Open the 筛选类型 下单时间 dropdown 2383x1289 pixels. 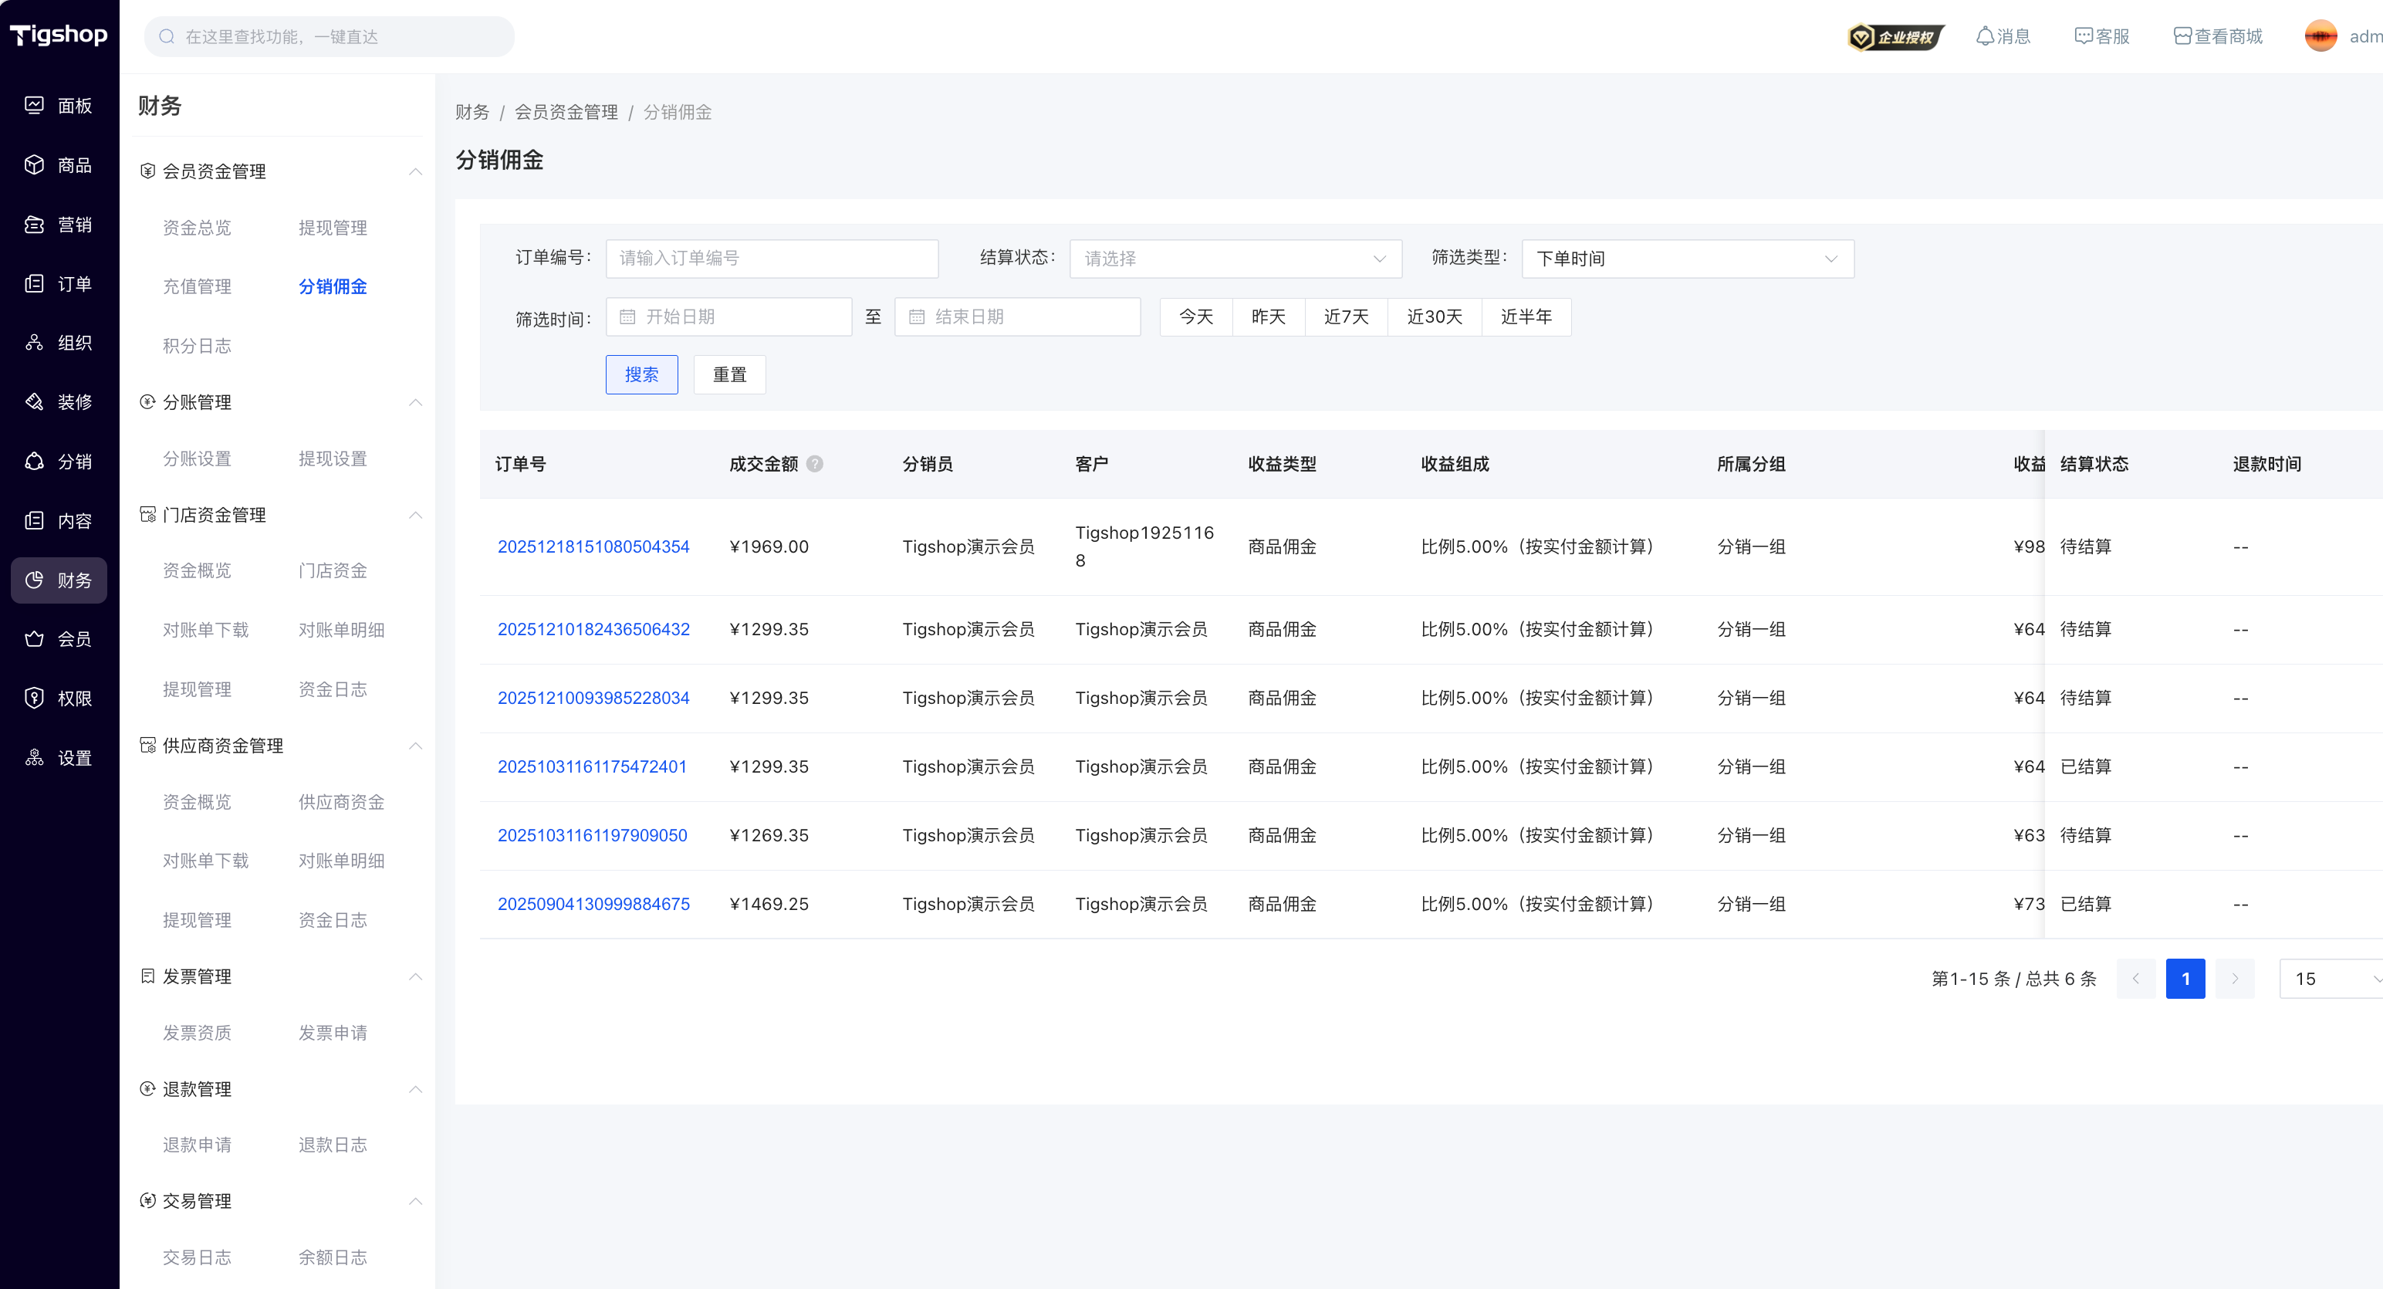(1686, 258)
